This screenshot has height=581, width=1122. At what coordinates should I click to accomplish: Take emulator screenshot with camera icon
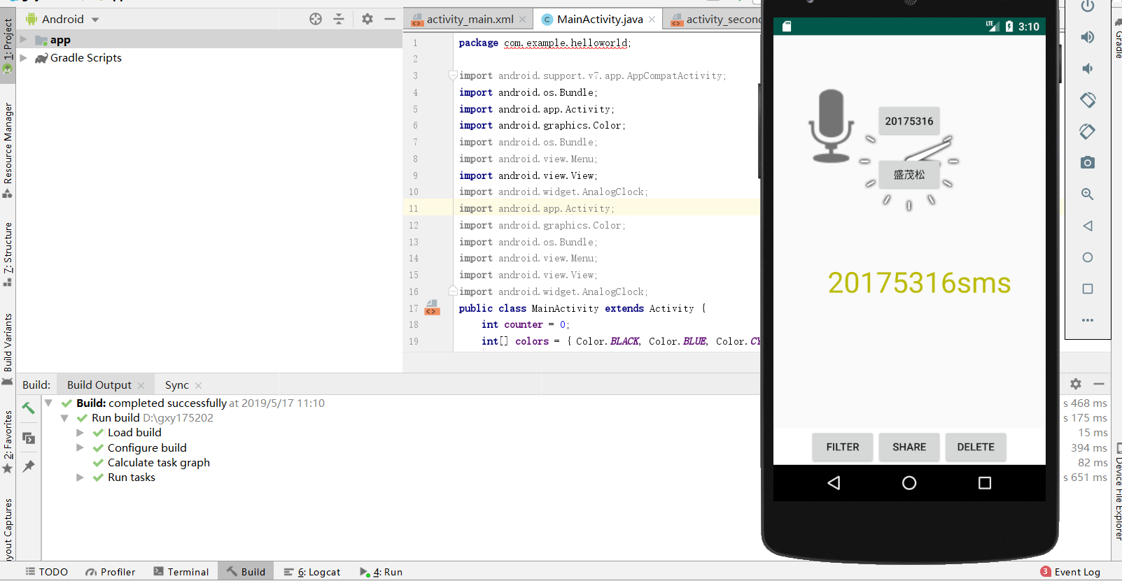(1088, 163)
